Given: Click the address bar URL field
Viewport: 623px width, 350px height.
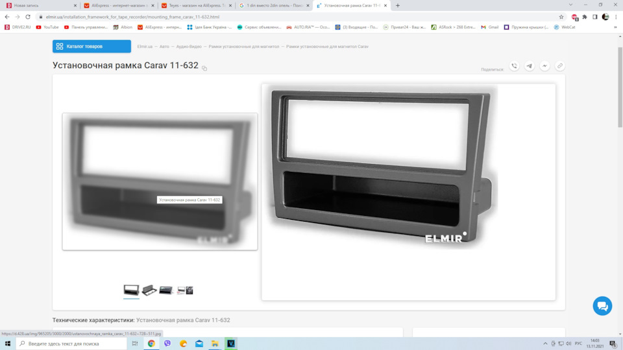Looking at the screenshot, I should 298,17.
